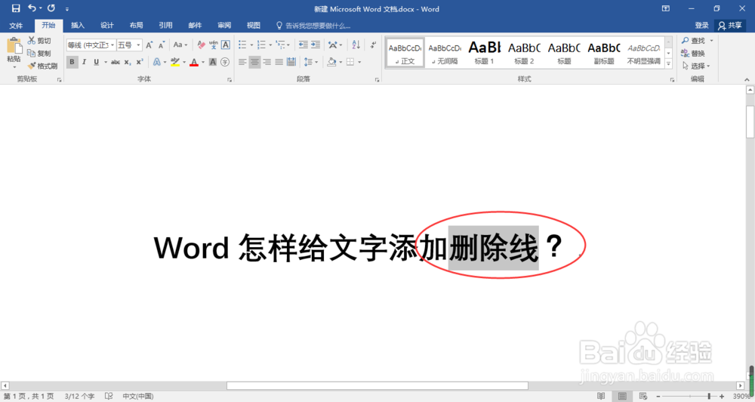Screen dimensions: 755x402
Task: Undo the last action
Action: (32, 8)
